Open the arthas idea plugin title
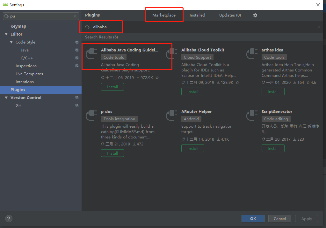326x228 pixels. coord(272,50)
